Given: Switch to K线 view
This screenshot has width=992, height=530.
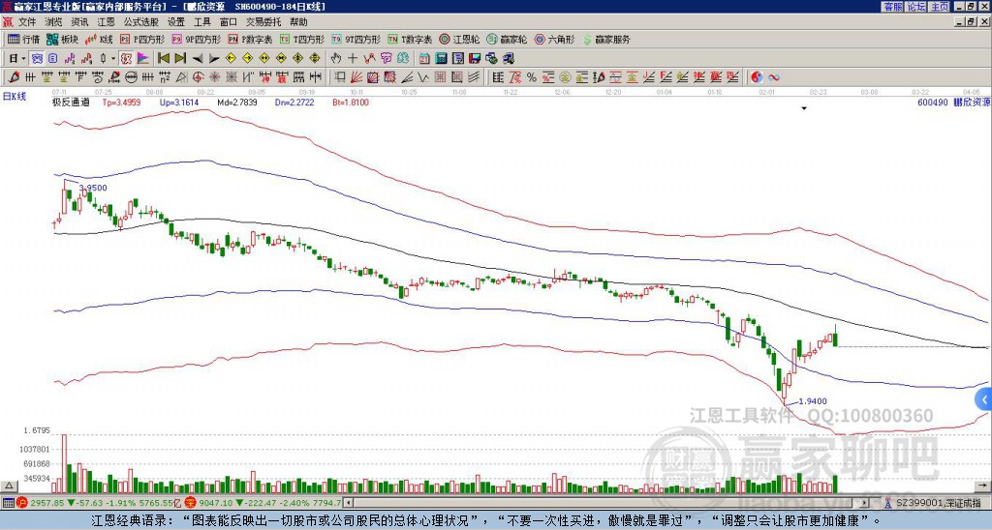Looking at the screenshot, I should pos(99,39).
